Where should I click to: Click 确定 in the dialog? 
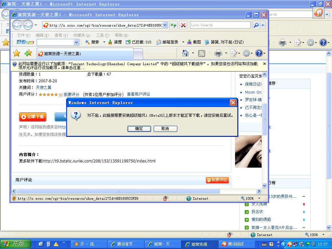coord(139,129)
